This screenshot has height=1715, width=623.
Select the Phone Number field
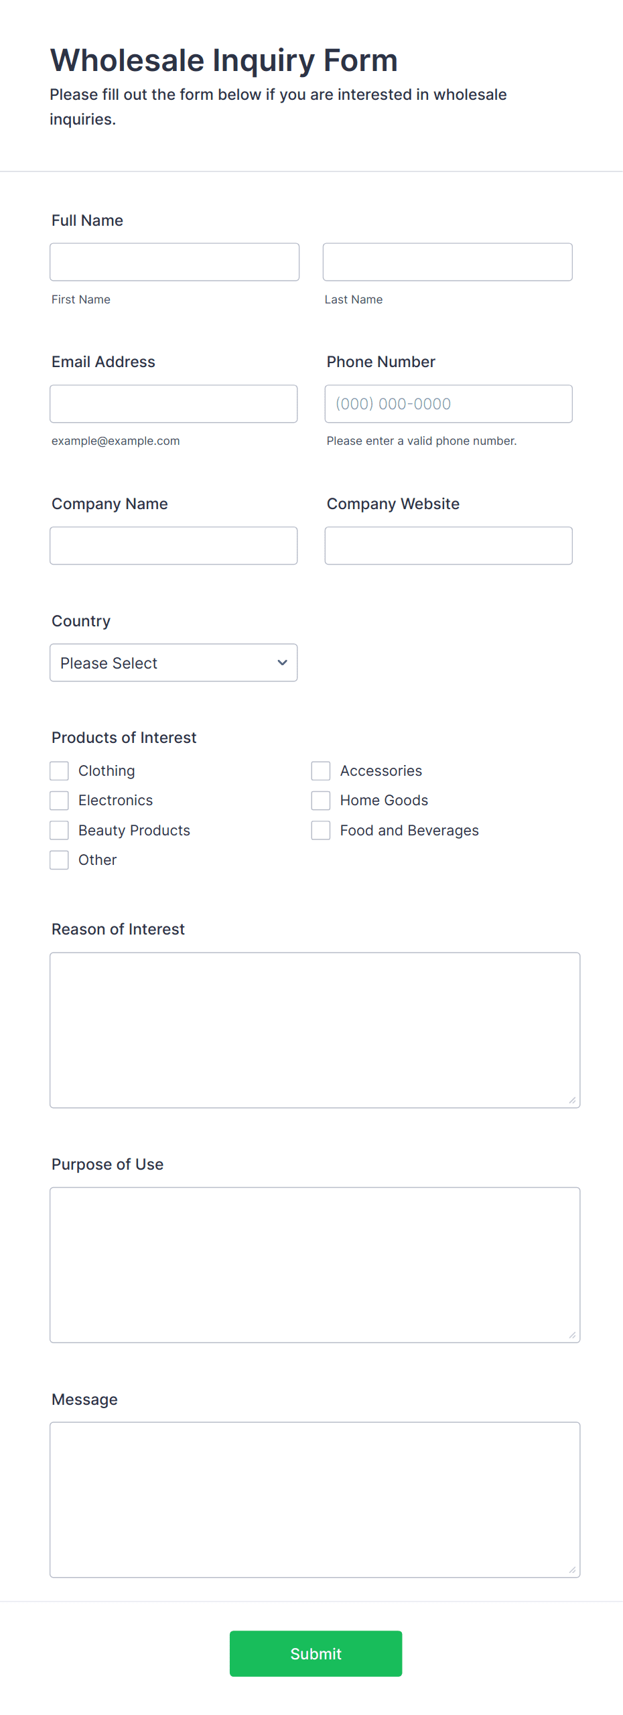tap(447, 403)
